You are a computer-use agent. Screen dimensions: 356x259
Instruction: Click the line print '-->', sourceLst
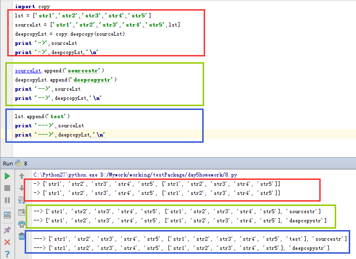pyautogui.click(x=48, y=89)
